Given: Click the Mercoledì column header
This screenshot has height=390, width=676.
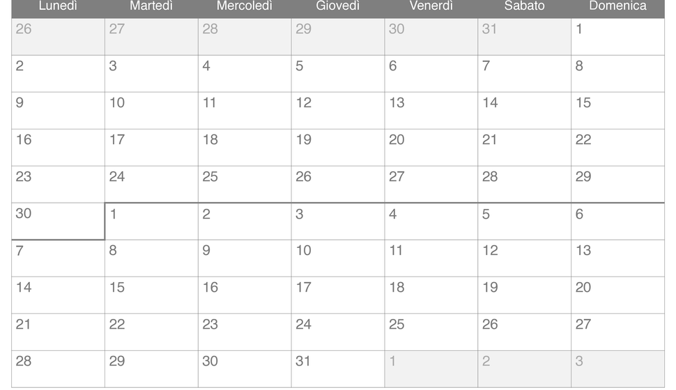Looking at the screenshot, I should click(245, 6).
